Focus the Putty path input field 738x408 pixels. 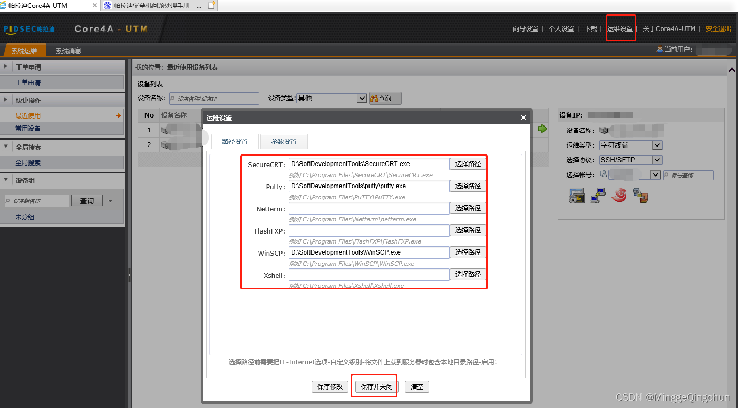click(x=369, y=186)
